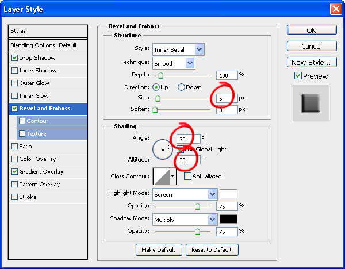Image resolution: width=345 pixels, height=269 pixels.
Task: Enable the Color Overlay checkbox
Action: pos(14,159)
